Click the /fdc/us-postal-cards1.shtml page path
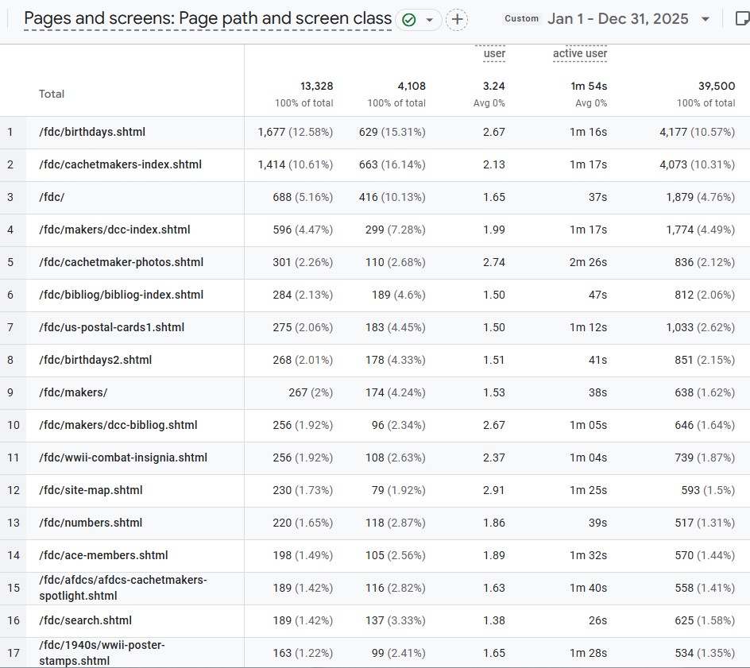Viewport: 750px width, 668px height. [111, 327]
